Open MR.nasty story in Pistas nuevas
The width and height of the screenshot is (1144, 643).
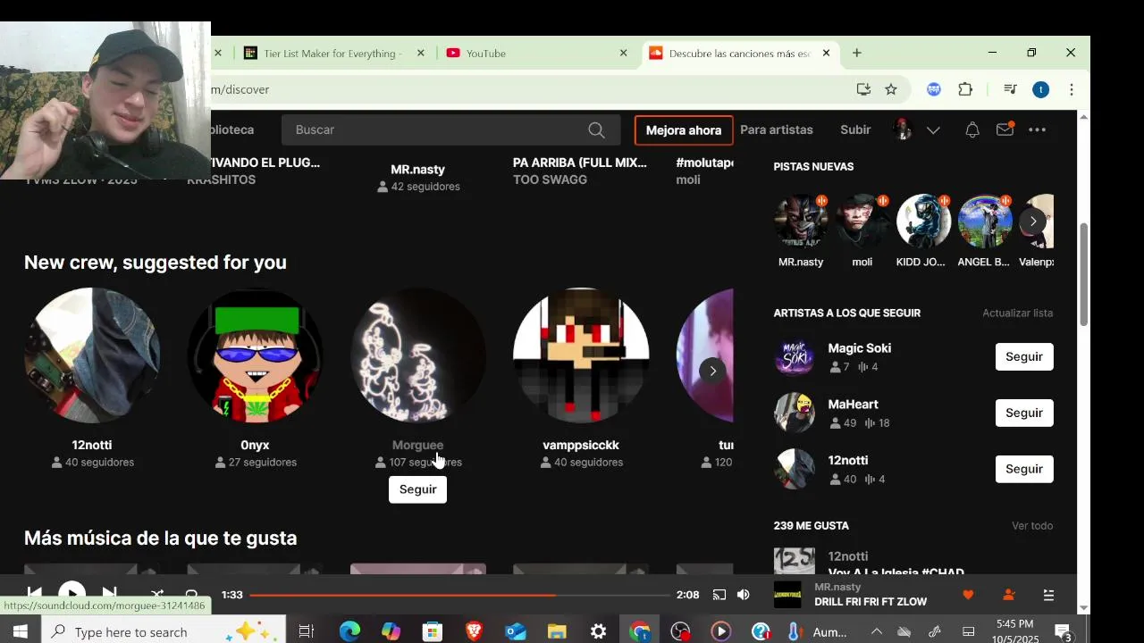(x=801, y=221)
